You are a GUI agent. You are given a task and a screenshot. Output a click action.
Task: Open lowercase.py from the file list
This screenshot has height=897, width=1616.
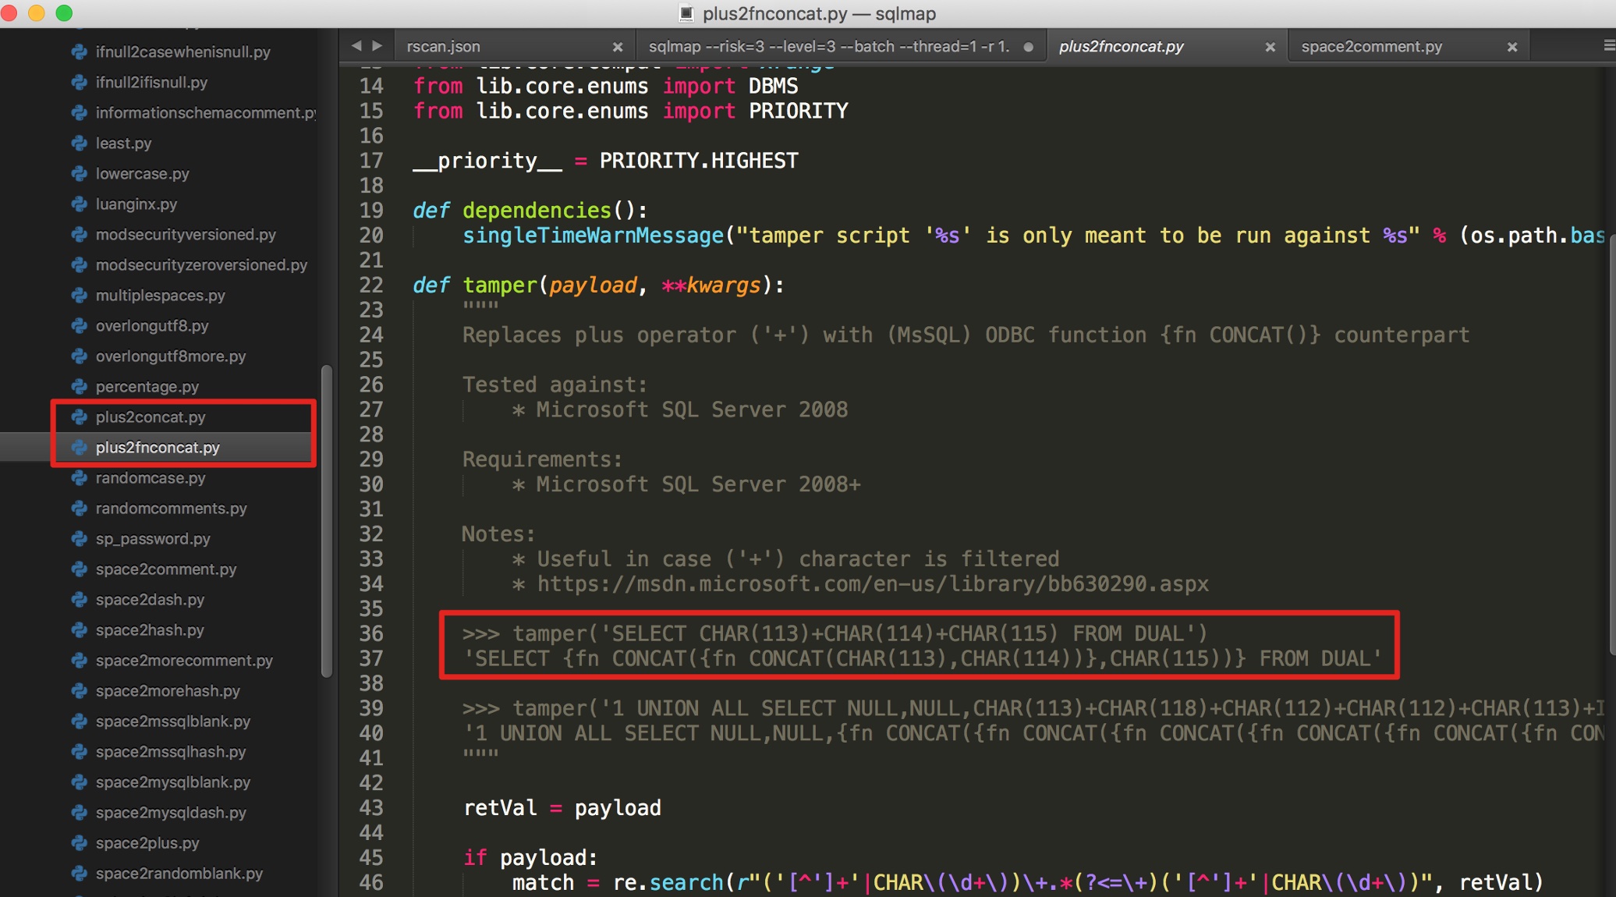click(142, 174)
